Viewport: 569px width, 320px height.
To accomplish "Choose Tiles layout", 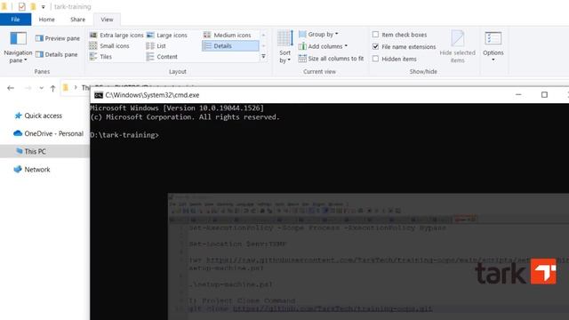I will tap(100, 57).
